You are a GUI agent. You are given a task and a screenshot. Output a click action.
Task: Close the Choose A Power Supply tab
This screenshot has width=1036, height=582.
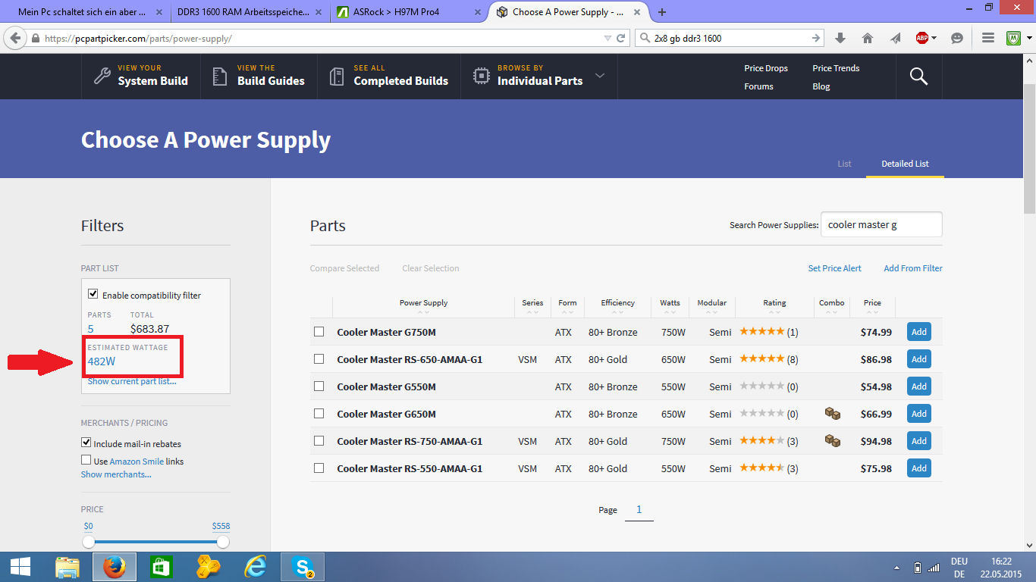tap(638, 12)
